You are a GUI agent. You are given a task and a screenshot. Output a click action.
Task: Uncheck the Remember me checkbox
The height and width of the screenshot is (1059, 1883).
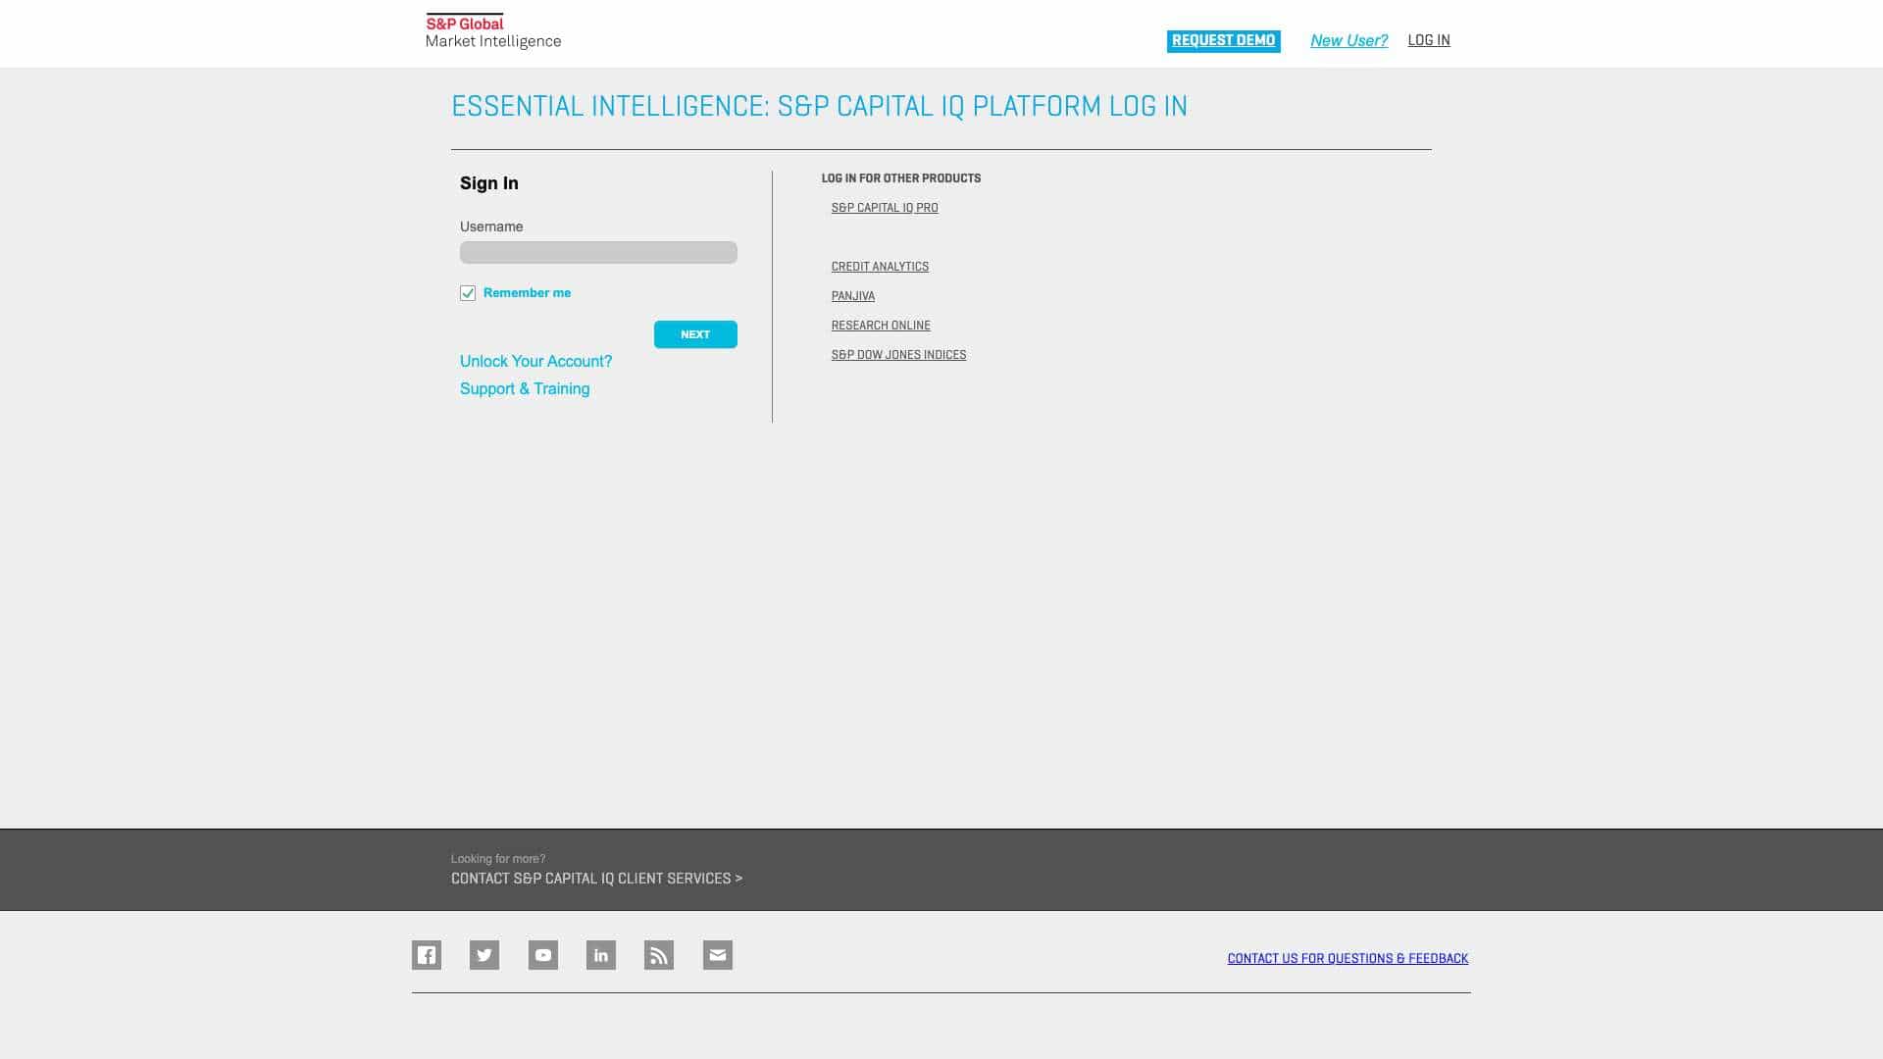[468, 293]
